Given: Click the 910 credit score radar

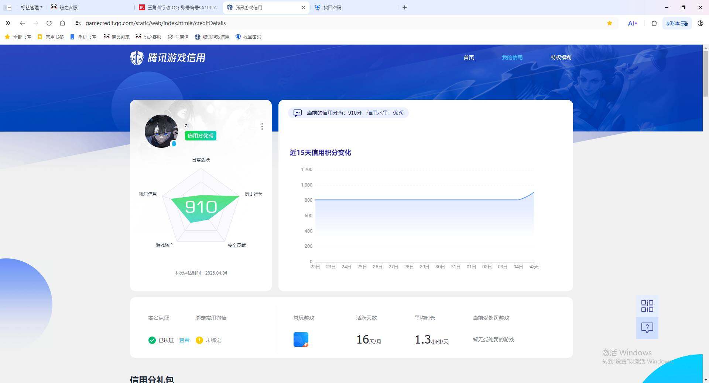Looking at the screenshot, I should (201, 207).
